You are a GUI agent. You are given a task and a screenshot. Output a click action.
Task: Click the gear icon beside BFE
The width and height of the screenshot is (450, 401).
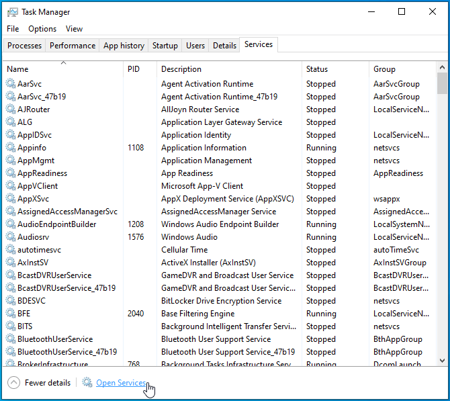[11, 313]
